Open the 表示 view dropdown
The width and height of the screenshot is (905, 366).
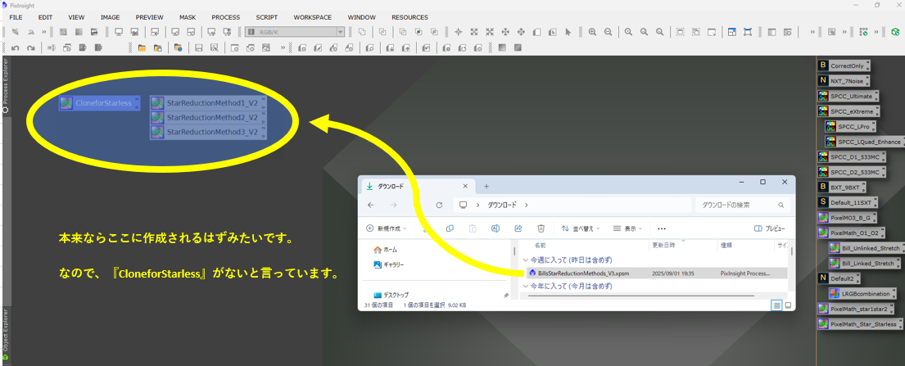(x=628, y=228)
